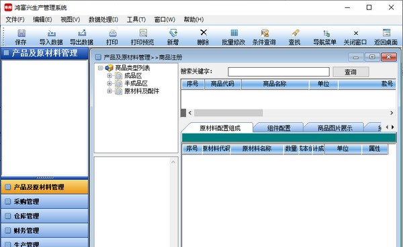This screenshot has width=403, height=247.
Task: Collapse the 商品类型列表 root node
Action: pos(100,68)
